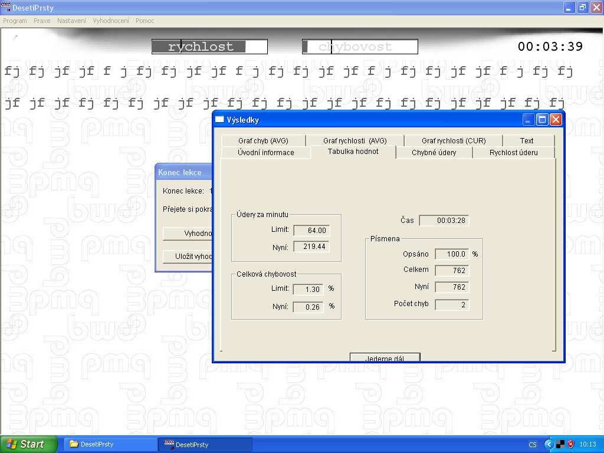604x453 pixels.
Task: Open the Chybné údery tab
Action: (x=434, y=153)
